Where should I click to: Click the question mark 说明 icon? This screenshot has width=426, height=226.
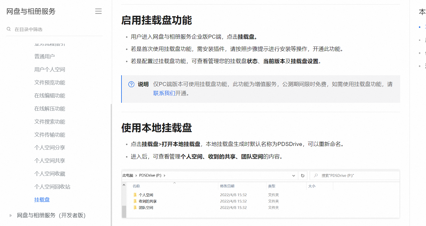pyautogui.click(x=131, y=84)
